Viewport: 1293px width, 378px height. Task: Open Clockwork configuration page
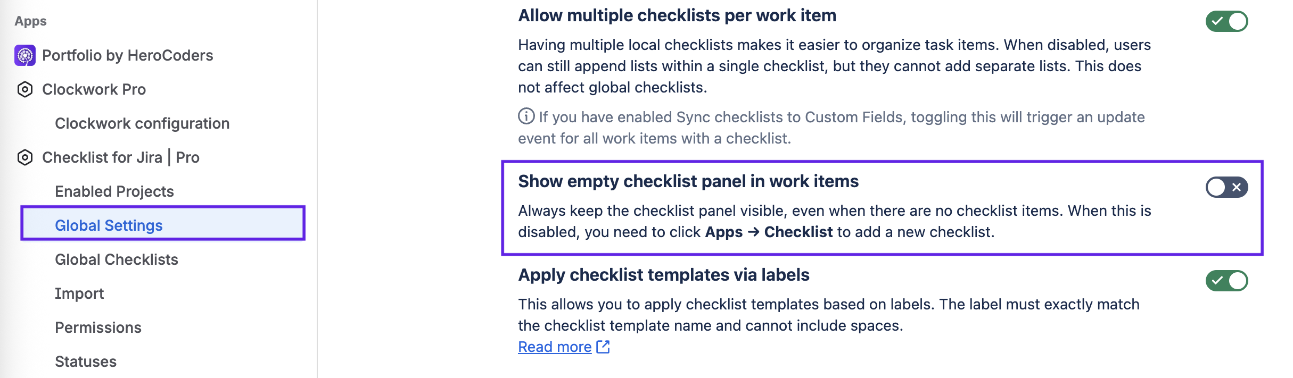[142, 123]
